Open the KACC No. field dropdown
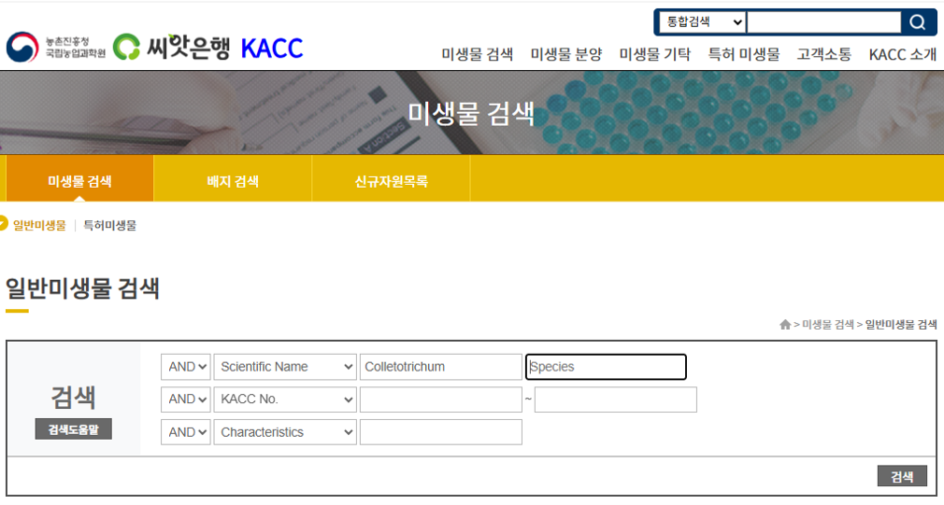 click(285, 400)
